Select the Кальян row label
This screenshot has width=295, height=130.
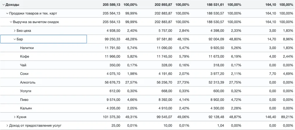tap(26, 108)
